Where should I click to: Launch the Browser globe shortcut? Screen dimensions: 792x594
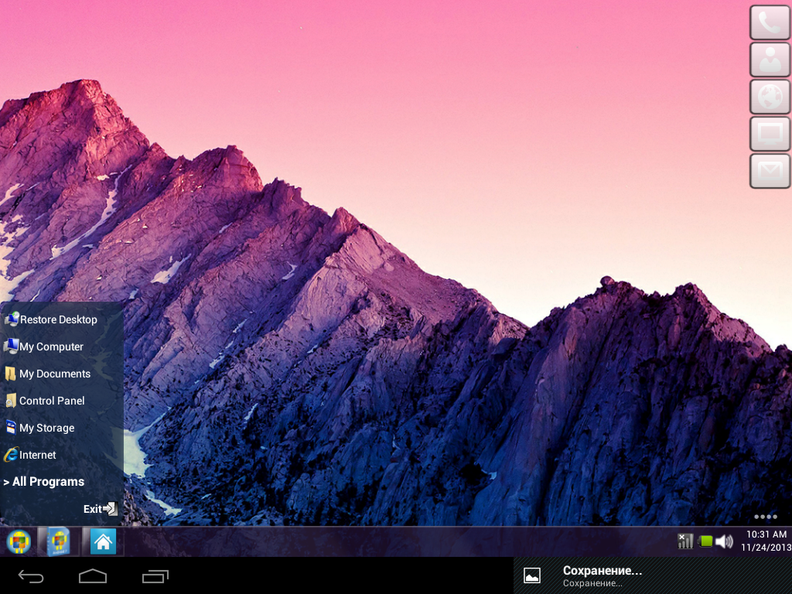770,97
